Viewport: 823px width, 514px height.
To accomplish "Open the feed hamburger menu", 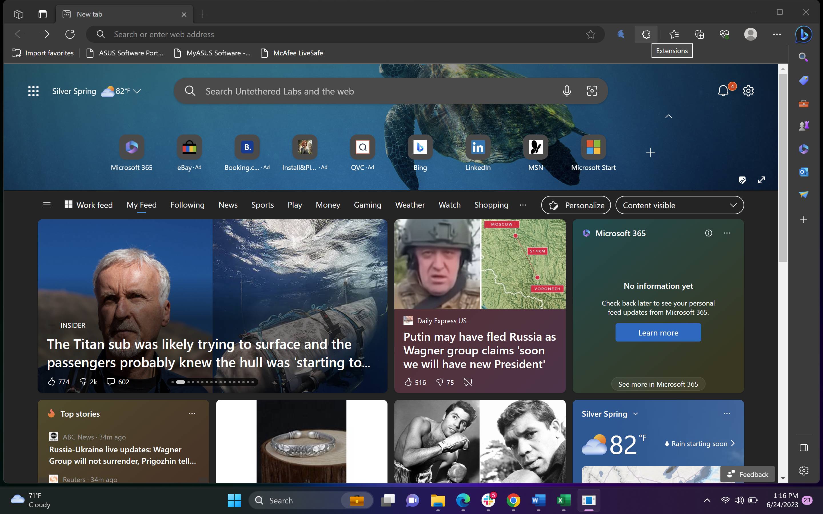I will (47, 205).
